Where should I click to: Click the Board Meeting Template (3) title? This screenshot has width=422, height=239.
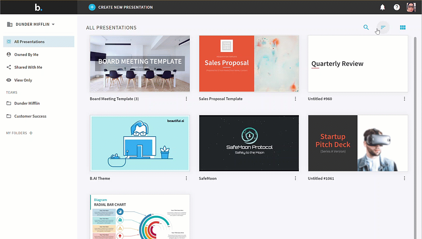(114, 99)
